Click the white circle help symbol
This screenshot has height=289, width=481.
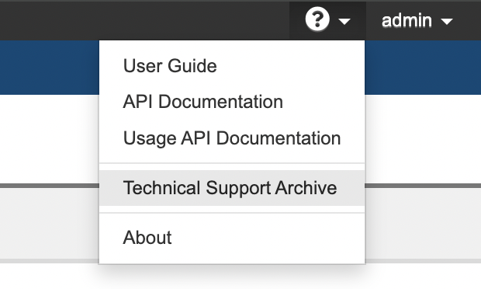pos(317,19)
